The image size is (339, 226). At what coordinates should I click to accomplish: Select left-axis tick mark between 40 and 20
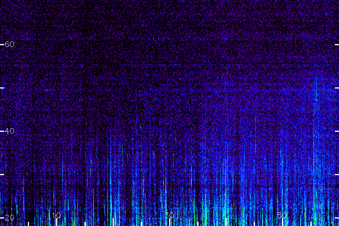[2, 174]
